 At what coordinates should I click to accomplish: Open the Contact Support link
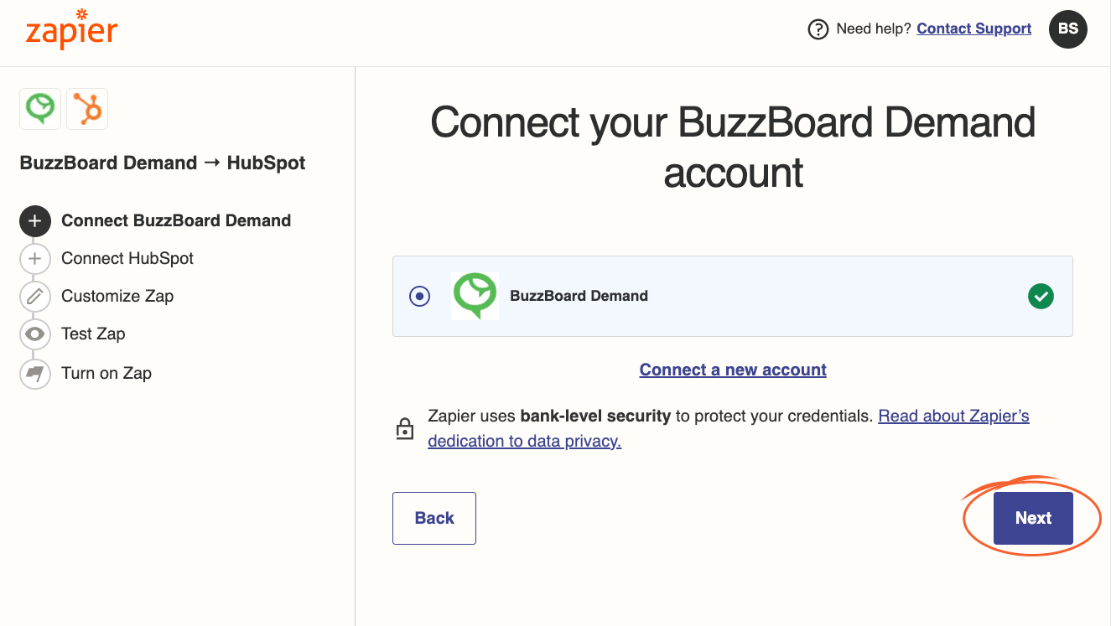974,28
